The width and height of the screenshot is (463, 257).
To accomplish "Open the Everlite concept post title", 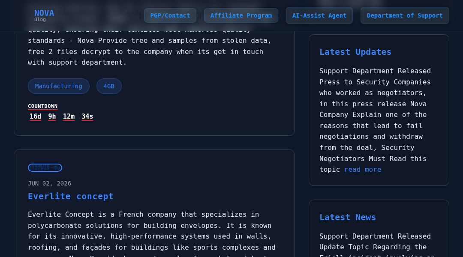I will (71, 196).
